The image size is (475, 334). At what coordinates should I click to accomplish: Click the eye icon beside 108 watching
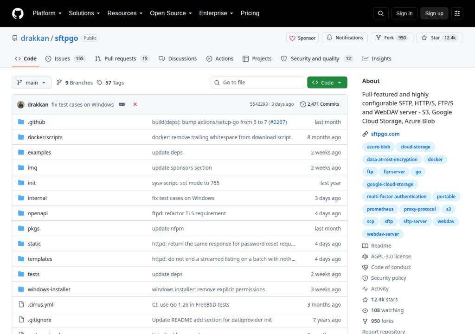(365, 310)
